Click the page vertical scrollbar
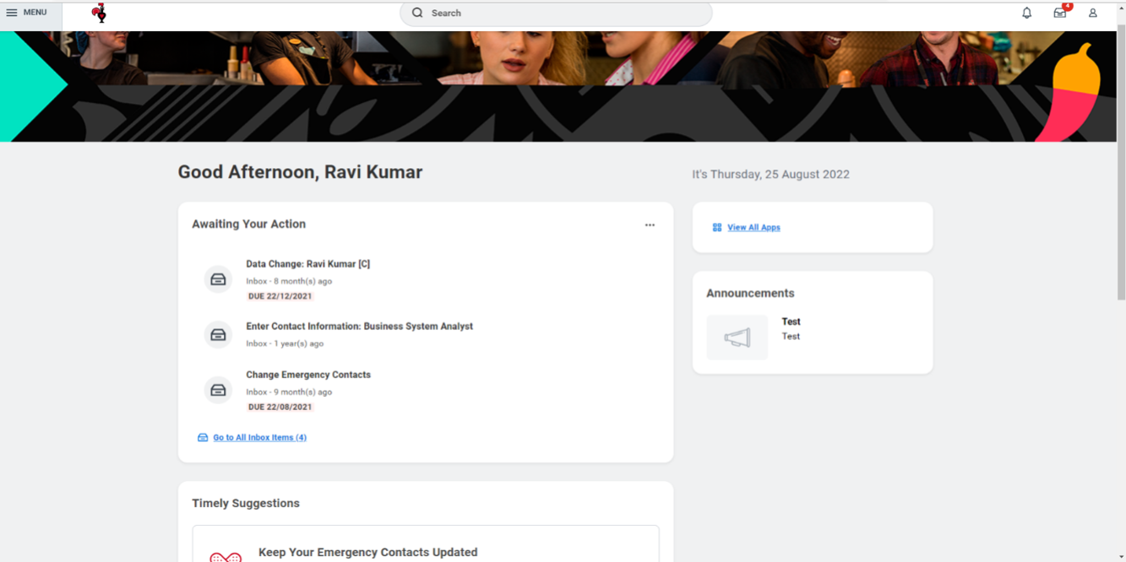The image size is (1126, 562). tap(1121, 160)
